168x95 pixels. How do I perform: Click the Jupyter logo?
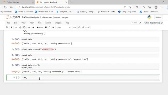coord(13,17)
